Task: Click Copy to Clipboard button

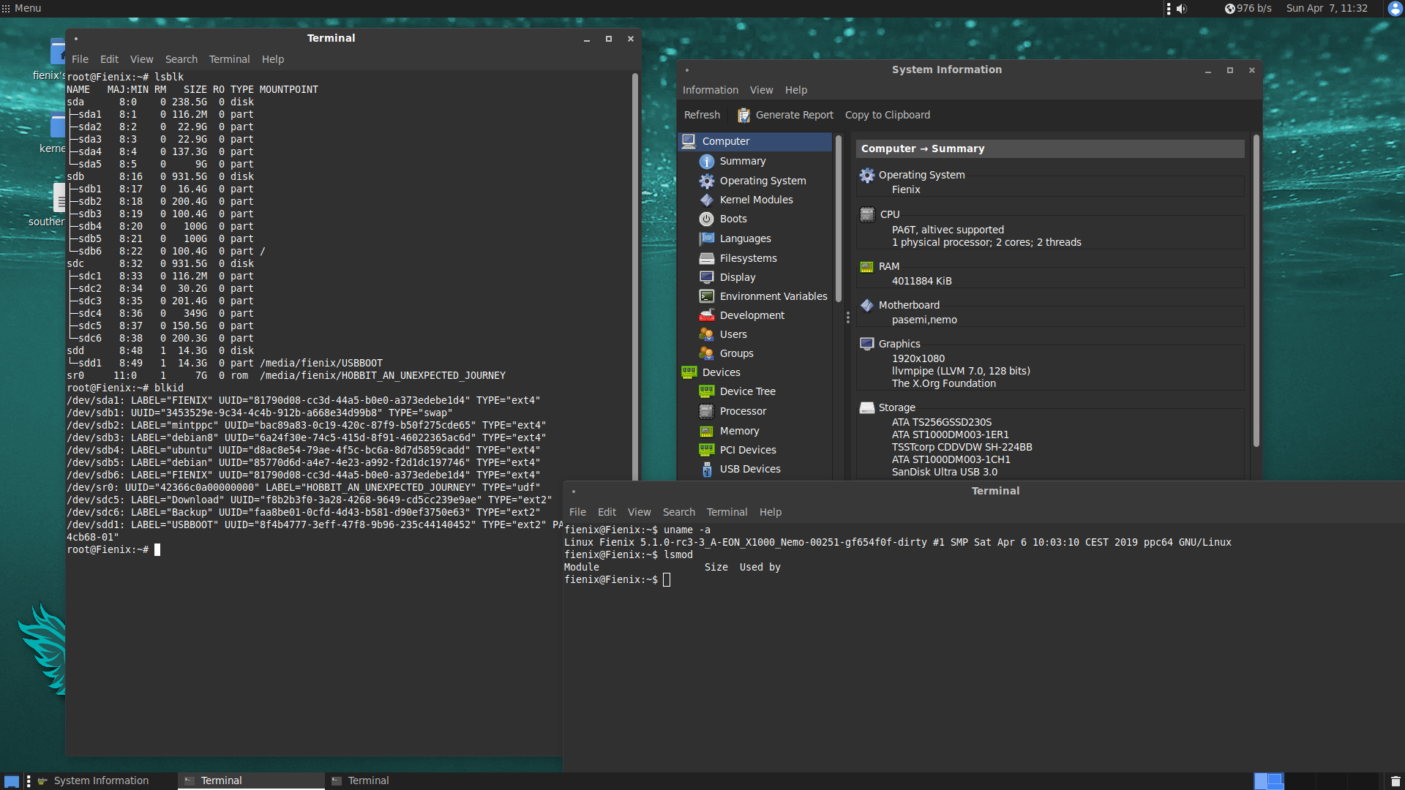Action: tap(887, 115)
